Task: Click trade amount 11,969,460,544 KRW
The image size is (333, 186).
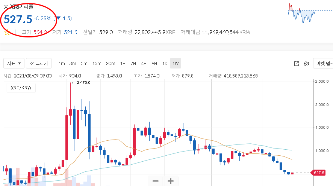Action: (226, 32)
